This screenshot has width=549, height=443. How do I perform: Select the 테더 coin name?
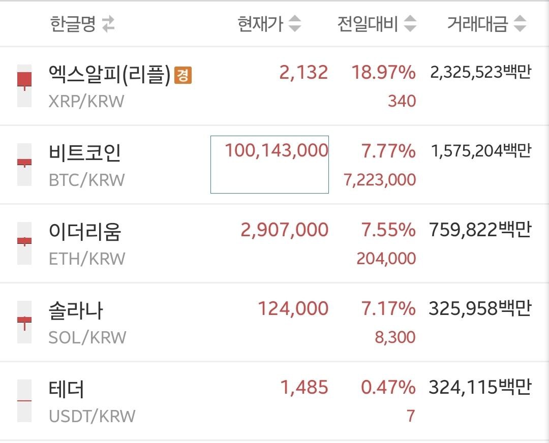point(67,389)
